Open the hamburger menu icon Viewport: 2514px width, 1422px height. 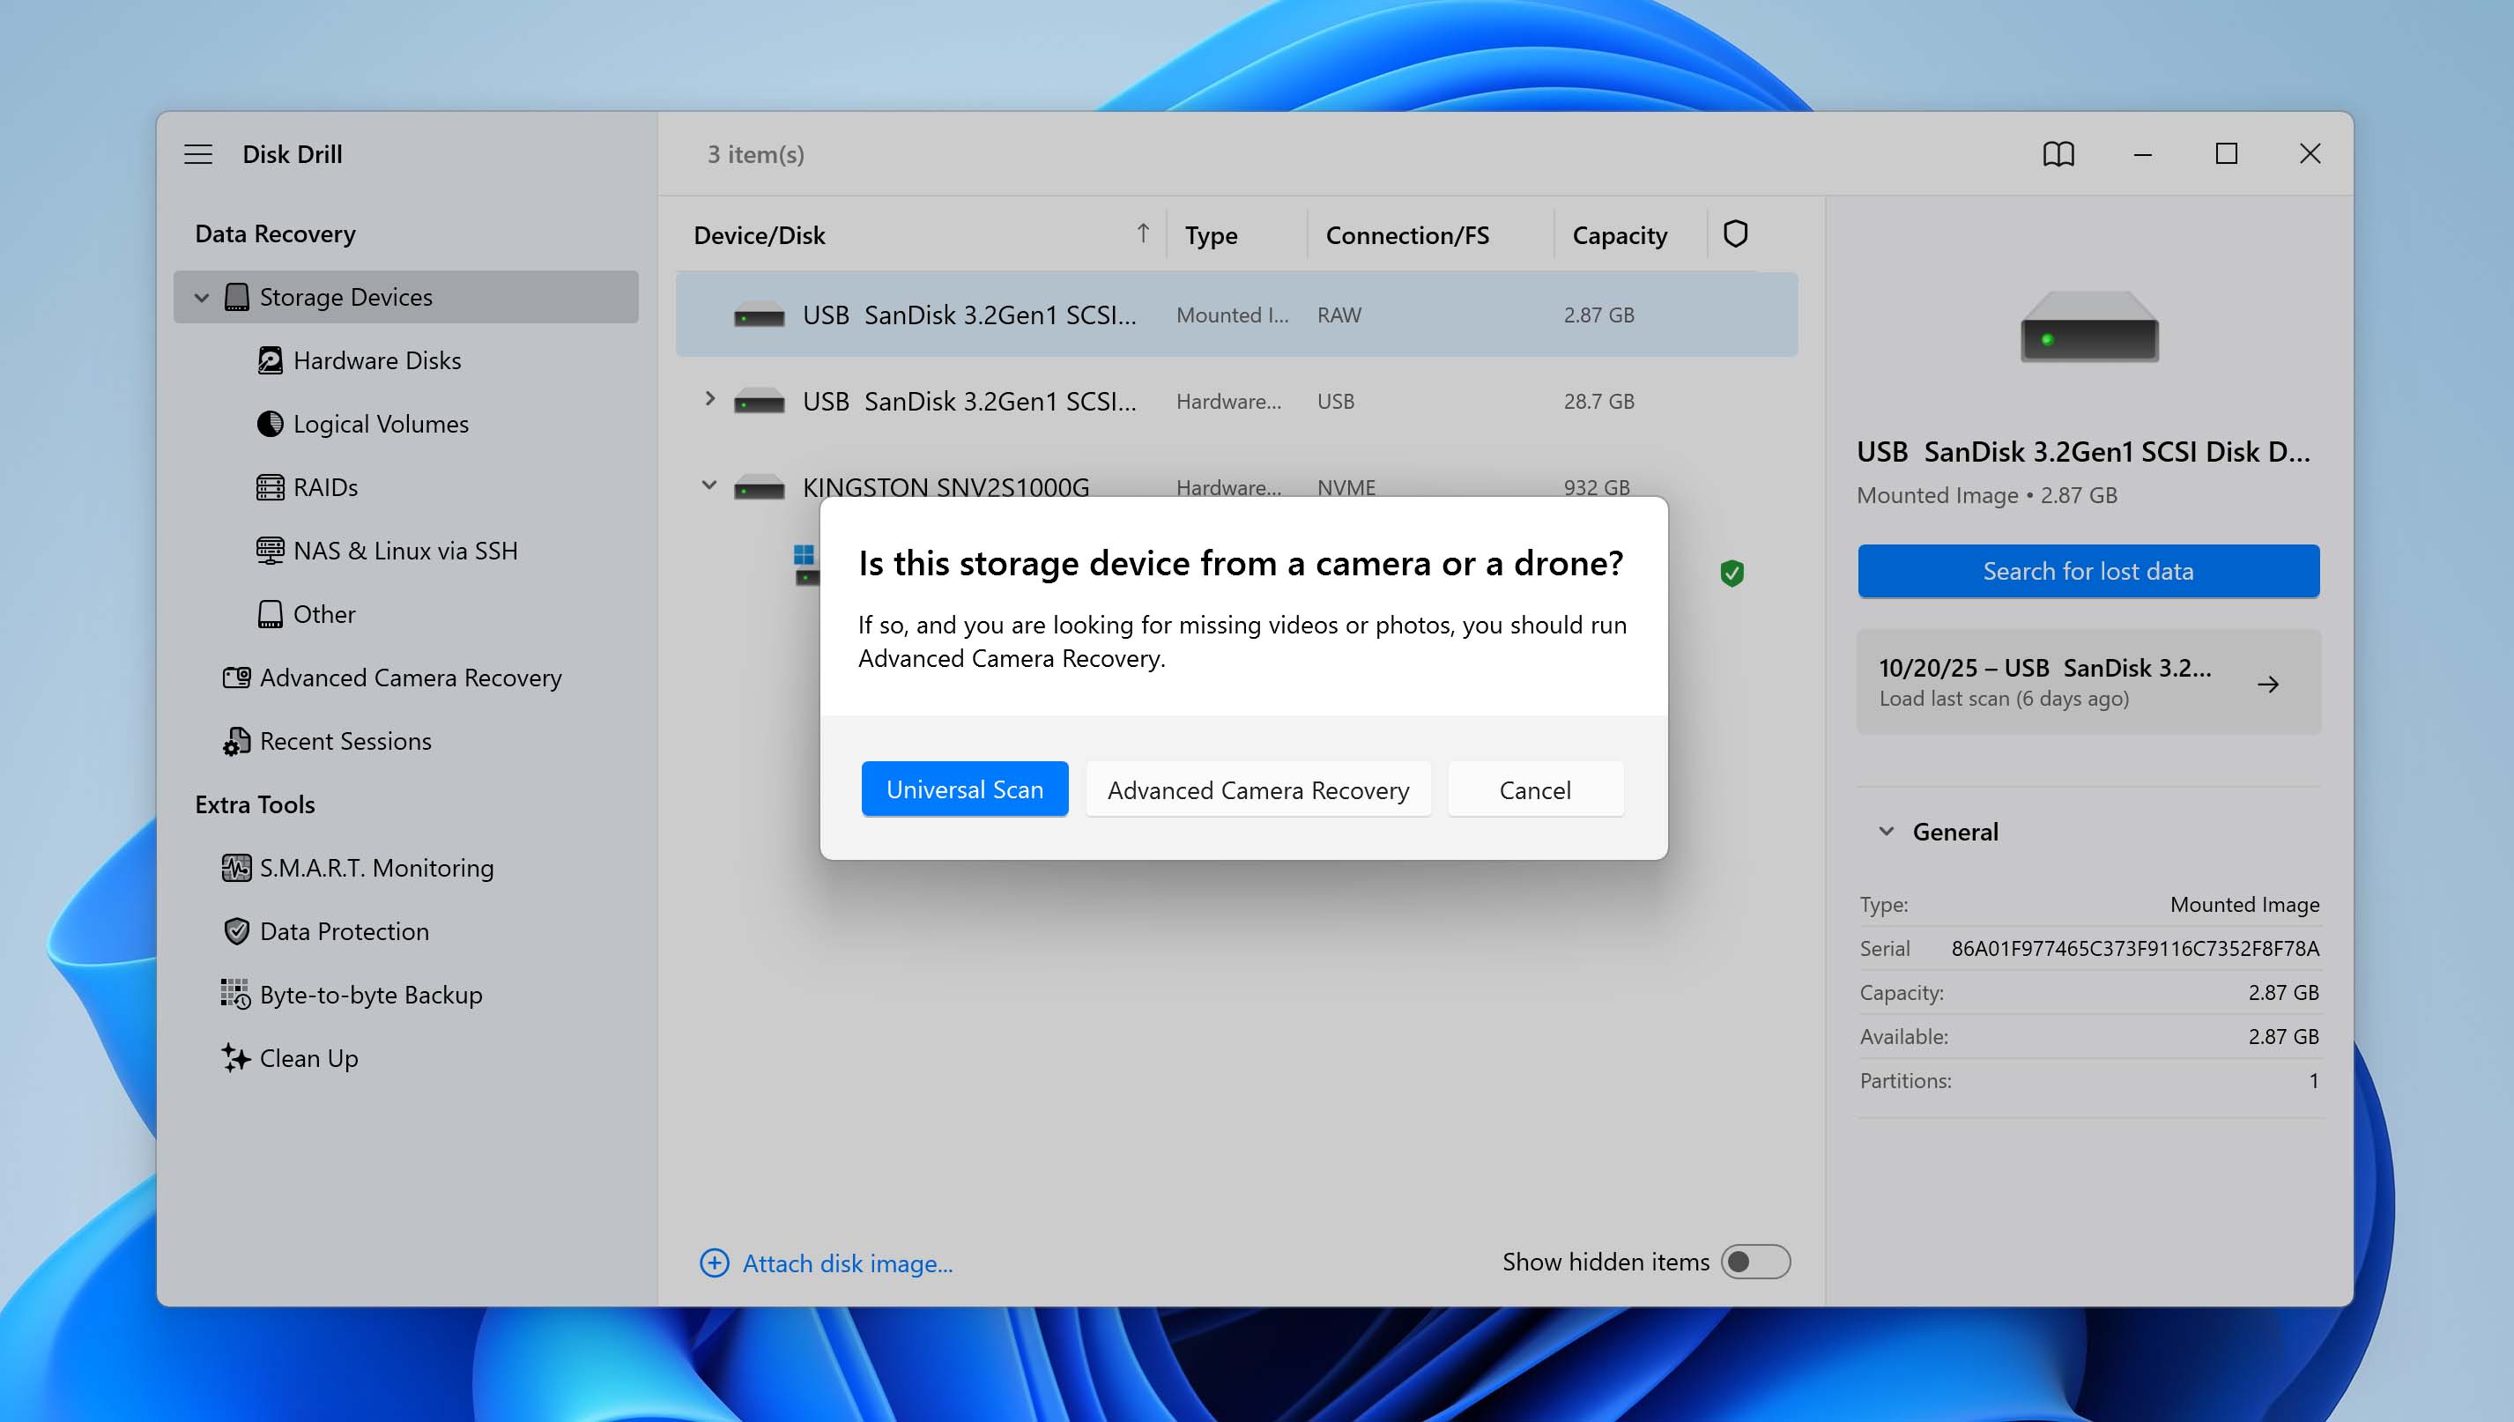pos(198,154)
